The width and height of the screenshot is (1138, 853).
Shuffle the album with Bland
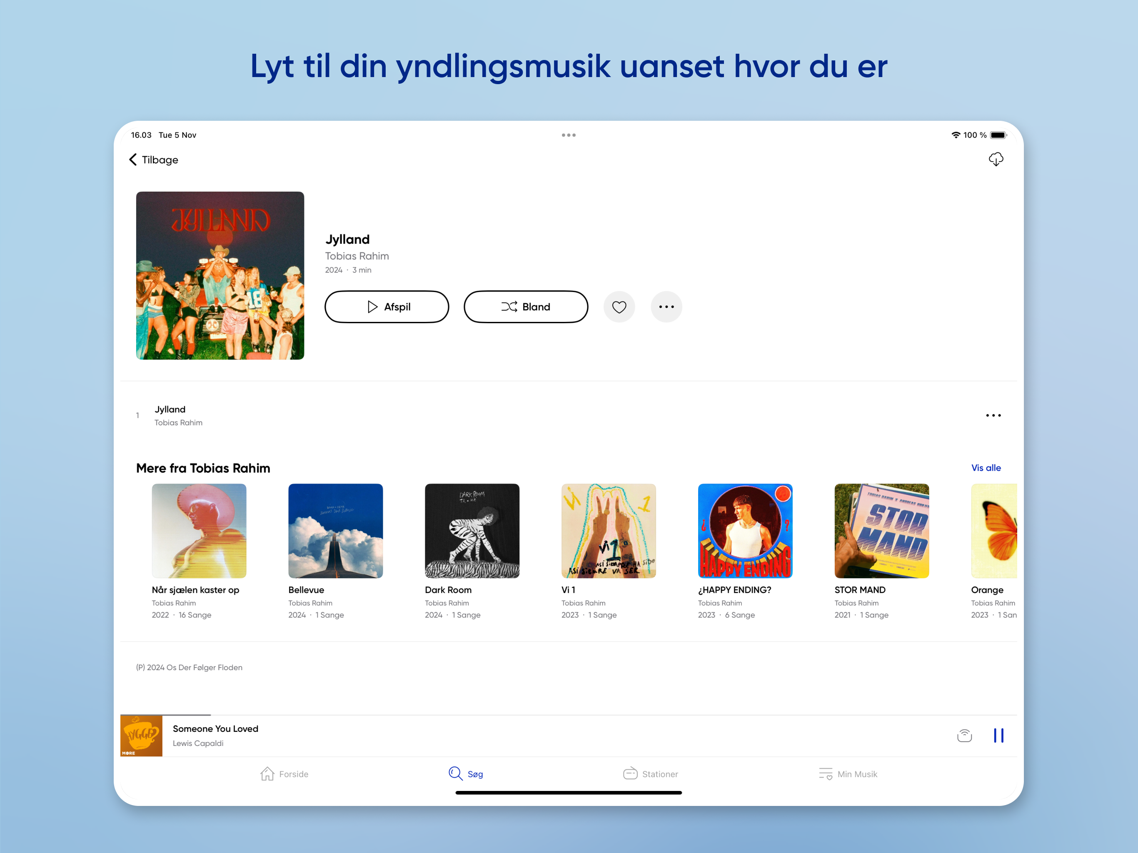click(x=525, y=307)
